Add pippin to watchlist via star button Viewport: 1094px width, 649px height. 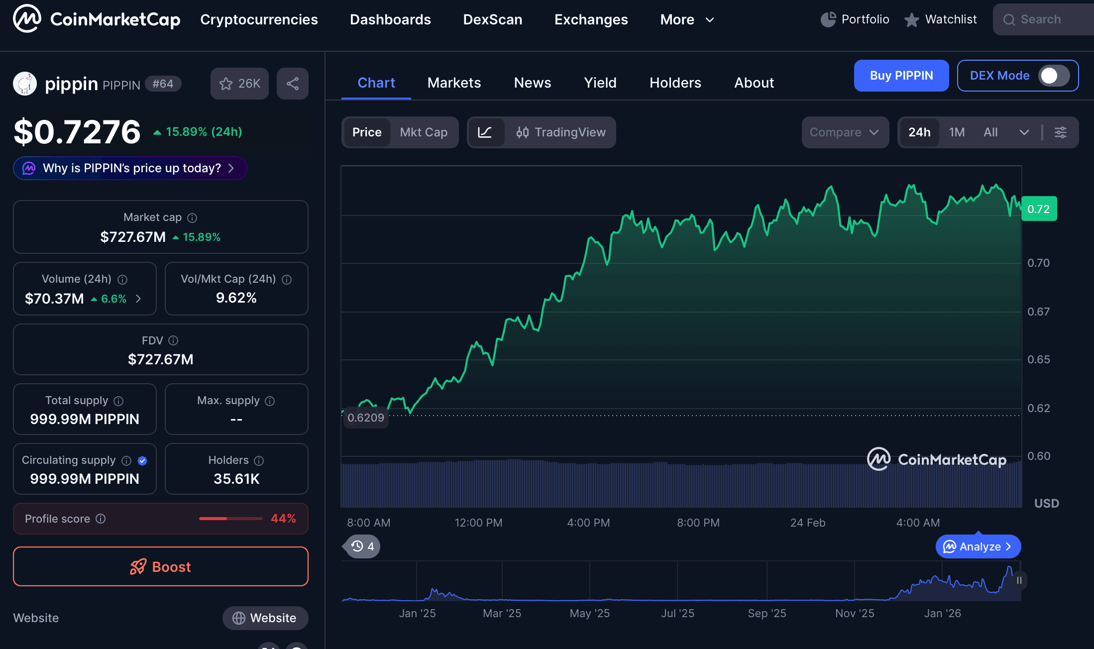(239, 84)
